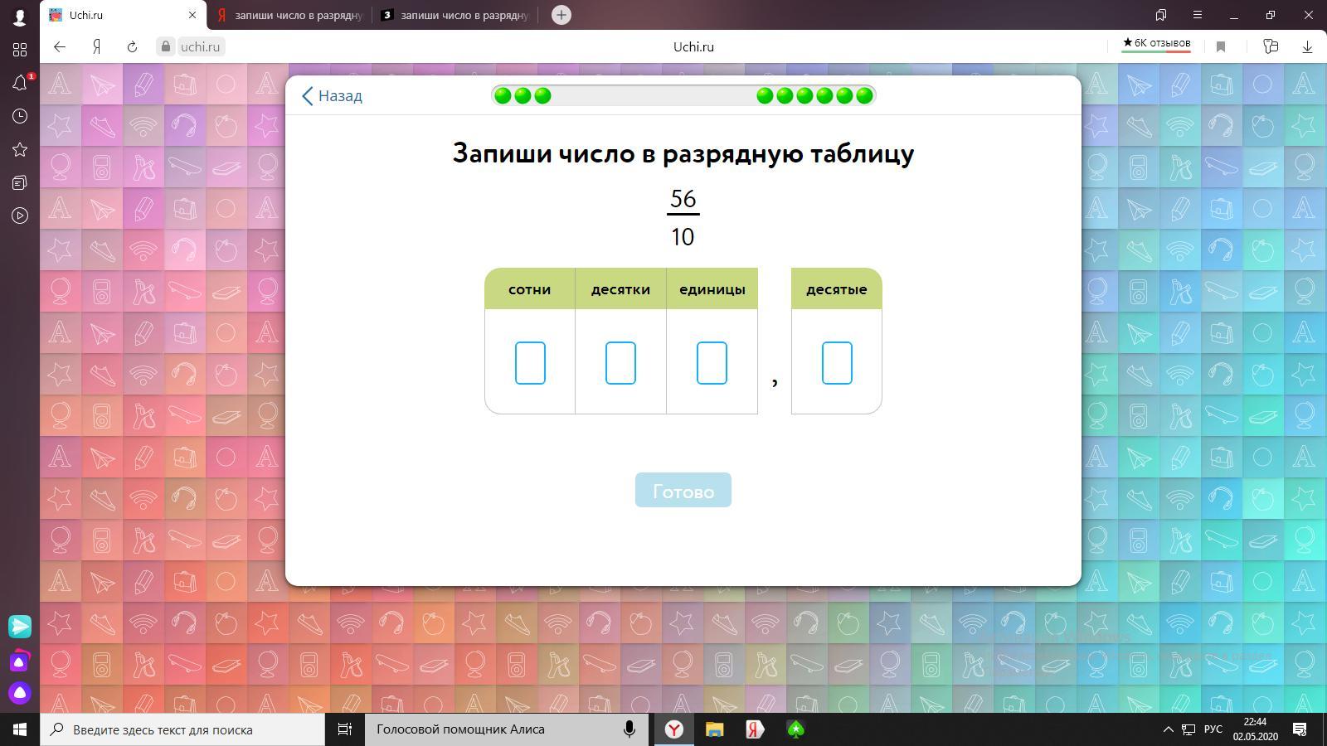The width and height of the screenshot is (1327, 746).
Task: Open the video play icon in sidebar
Action: click(x=20, y=216)
